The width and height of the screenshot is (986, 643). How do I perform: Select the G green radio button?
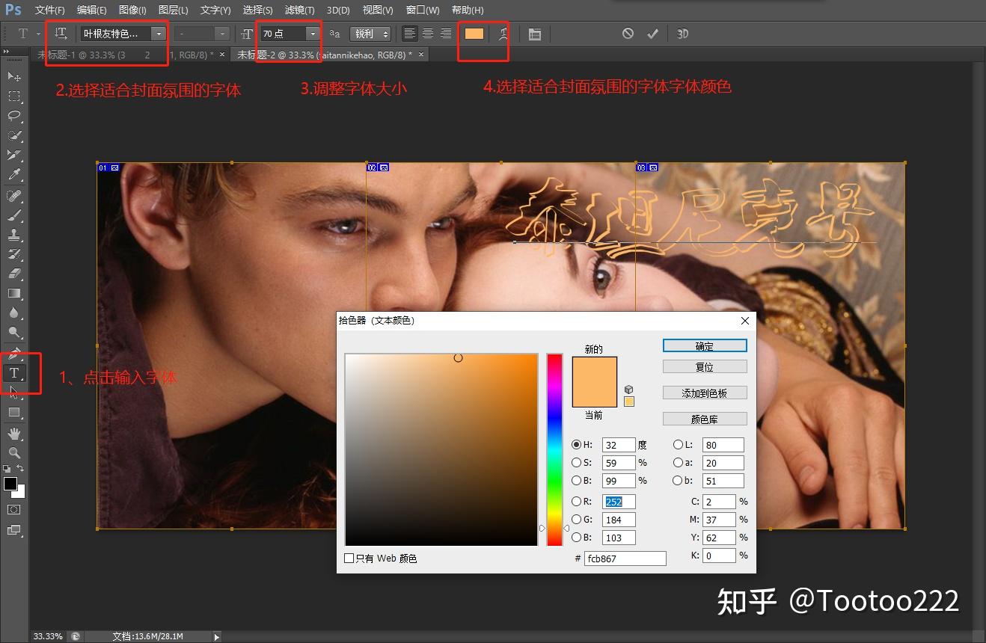576,520
